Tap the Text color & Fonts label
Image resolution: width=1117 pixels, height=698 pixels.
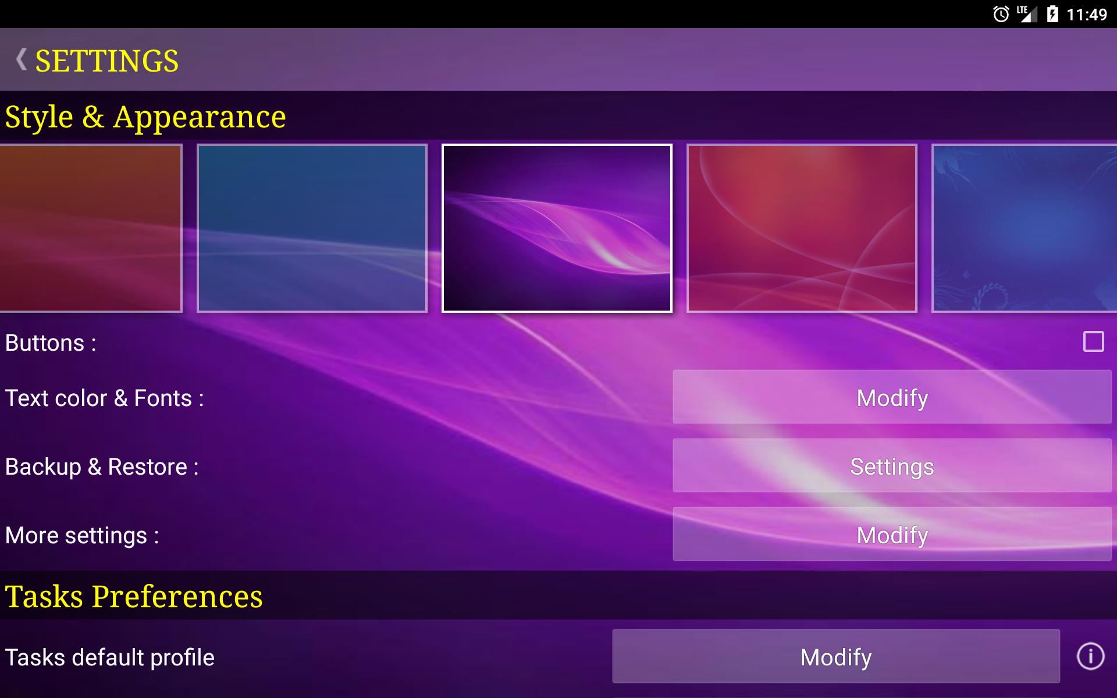pos(105,398)
